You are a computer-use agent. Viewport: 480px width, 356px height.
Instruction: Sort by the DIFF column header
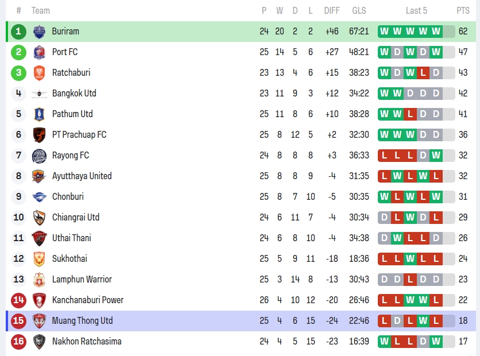[332, 10]
